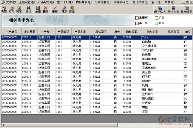Click 显示项目 (Display Items) toolbar icon
The width and height of the screenshot is (193, 128).
187,10
